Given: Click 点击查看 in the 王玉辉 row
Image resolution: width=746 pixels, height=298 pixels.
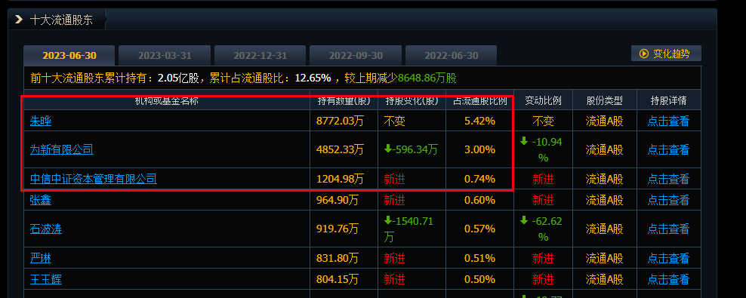Looking at the screenshot, I should coord(668,279).
